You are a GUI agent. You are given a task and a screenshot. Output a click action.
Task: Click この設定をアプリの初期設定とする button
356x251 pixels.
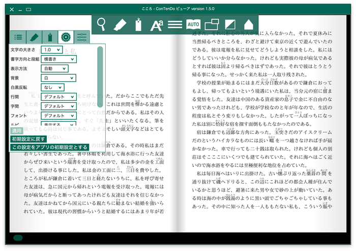point(49,147)
